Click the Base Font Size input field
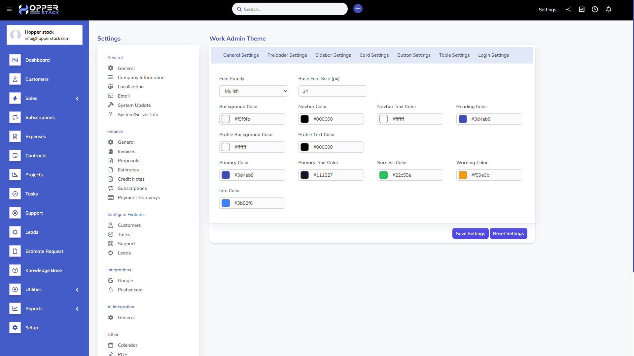 pyautogui.click(x=332, y=91)
